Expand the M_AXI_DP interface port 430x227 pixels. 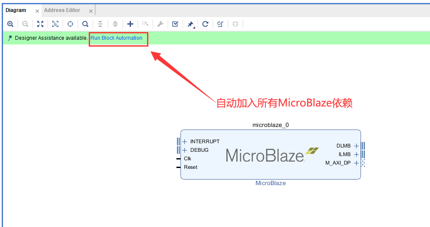click(356, 163)
